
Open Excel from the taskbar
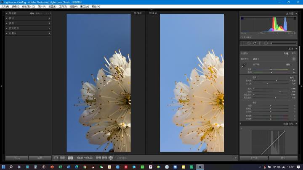click(60, 167)
